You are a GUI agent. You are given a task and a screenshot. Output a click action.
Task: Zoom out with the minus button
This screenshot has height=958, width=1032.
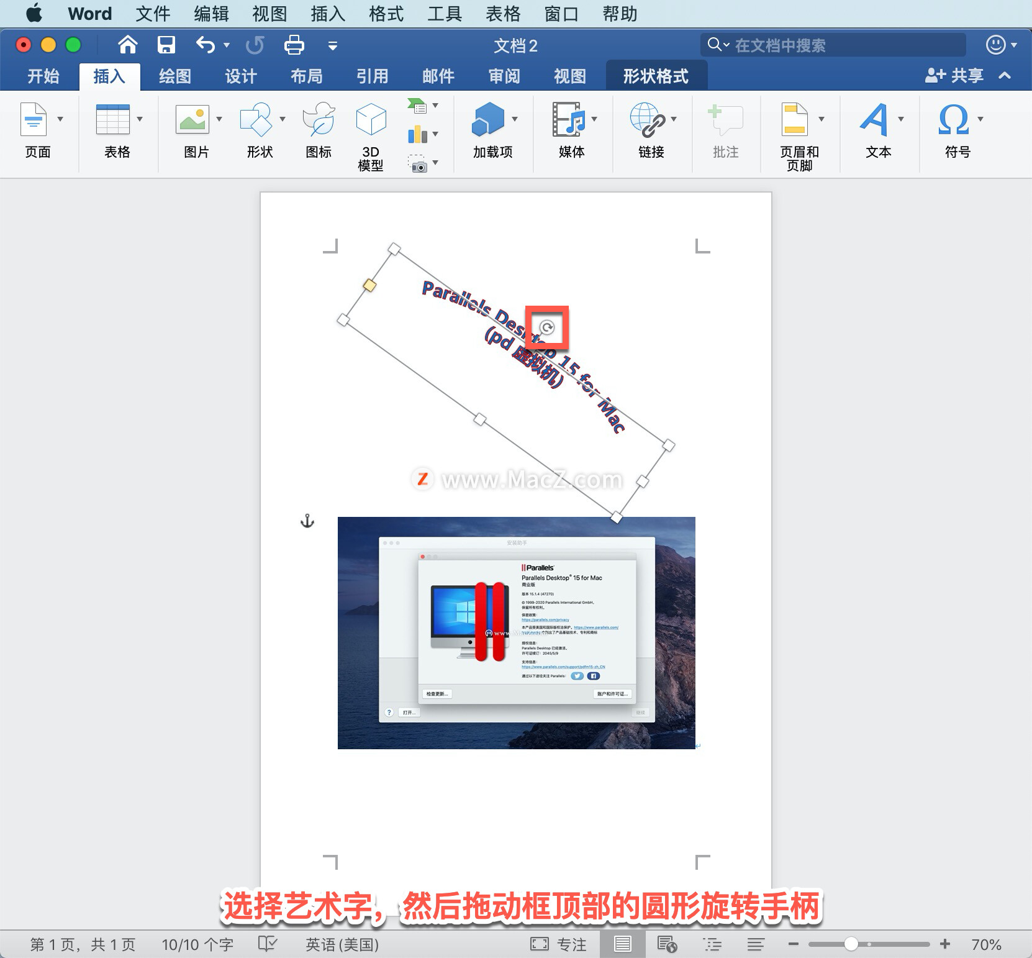pos(794,944)
